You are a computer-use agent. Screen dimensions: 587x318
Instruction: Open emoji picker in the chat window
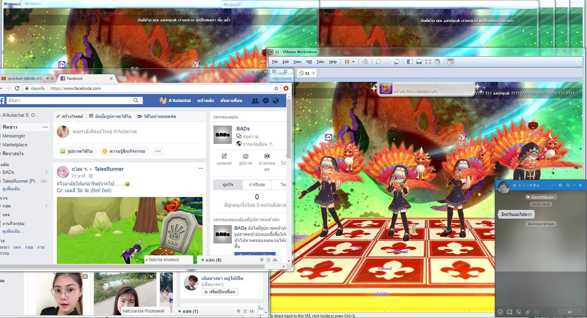500,312
